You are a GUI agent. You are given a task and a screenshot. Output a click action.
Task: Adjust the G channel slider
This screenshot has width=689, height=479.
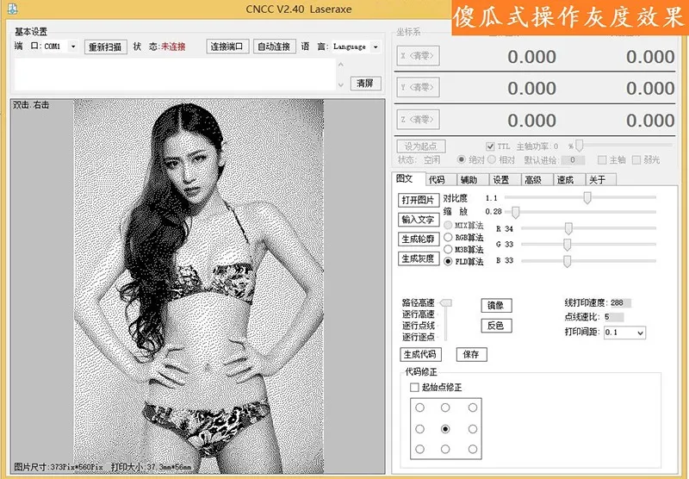click(x=568, y=245)
